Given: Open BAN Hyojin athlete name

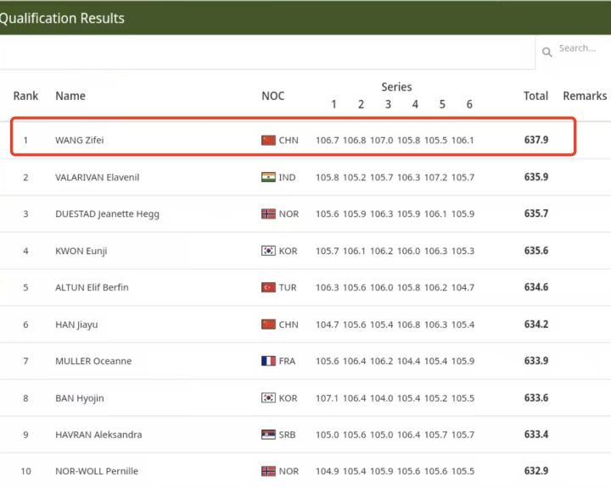Looking at the screenshot, I should pos(78,398).
